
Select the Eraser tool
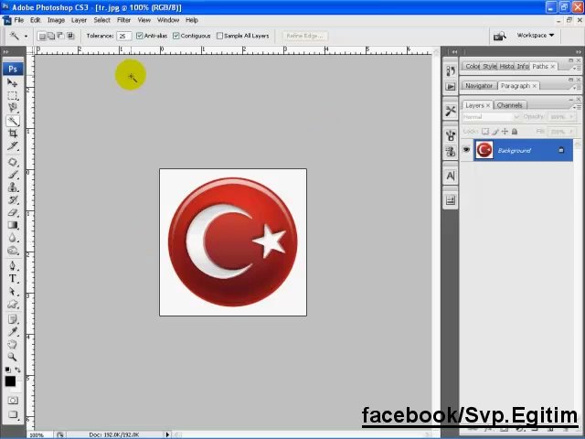click(x=12, y=213)
